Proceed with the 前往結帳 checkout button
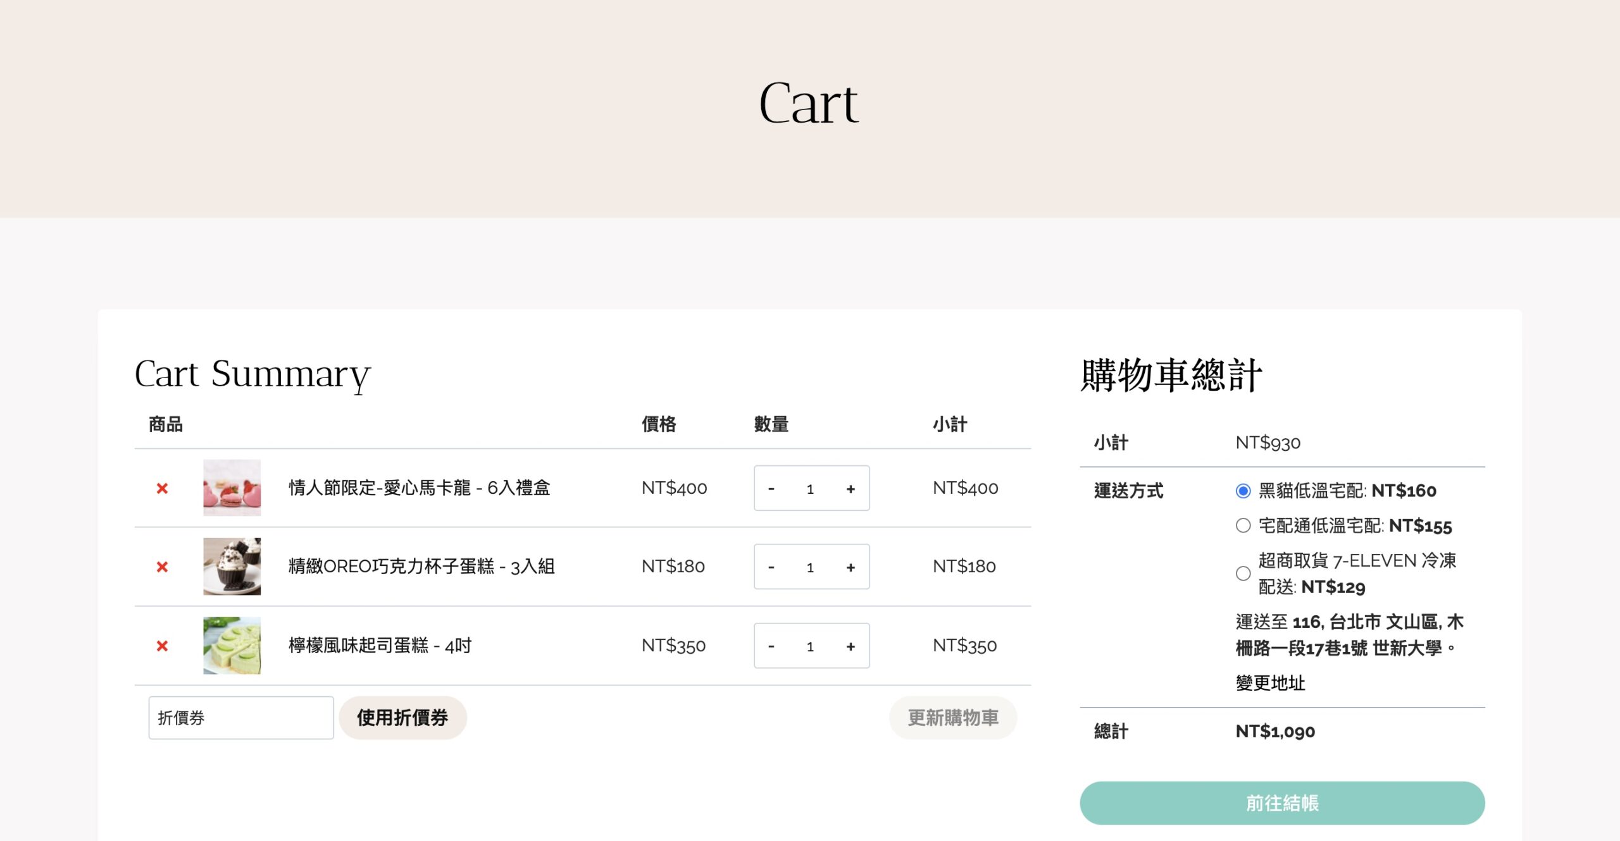Image resolution: width=1620 pixels, height=841 pixels. pyautogui.click(x=1281, y=803)
